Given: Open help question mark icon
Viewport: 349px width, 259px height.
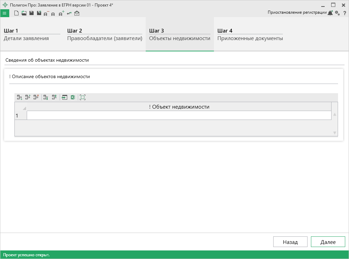Looking at the screenshot, I should click(x=345, y=13).
